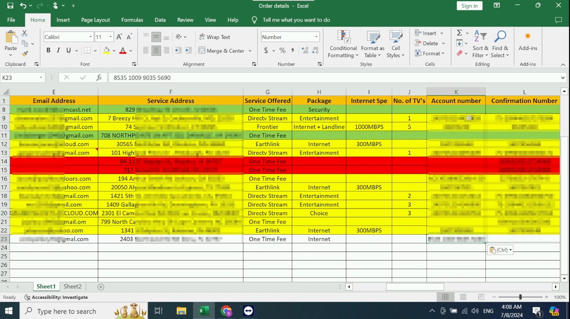Screen dimensions: 570x319
Task: Open Sort & Filter options
Action: point(480,44)
